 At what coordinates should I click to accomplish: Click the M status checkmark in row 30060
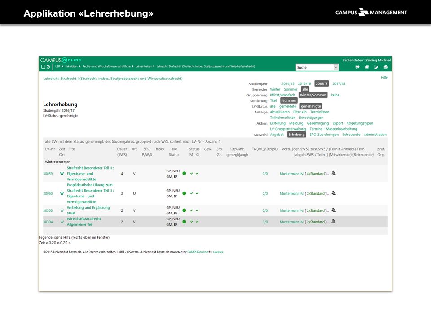(192, 193)
